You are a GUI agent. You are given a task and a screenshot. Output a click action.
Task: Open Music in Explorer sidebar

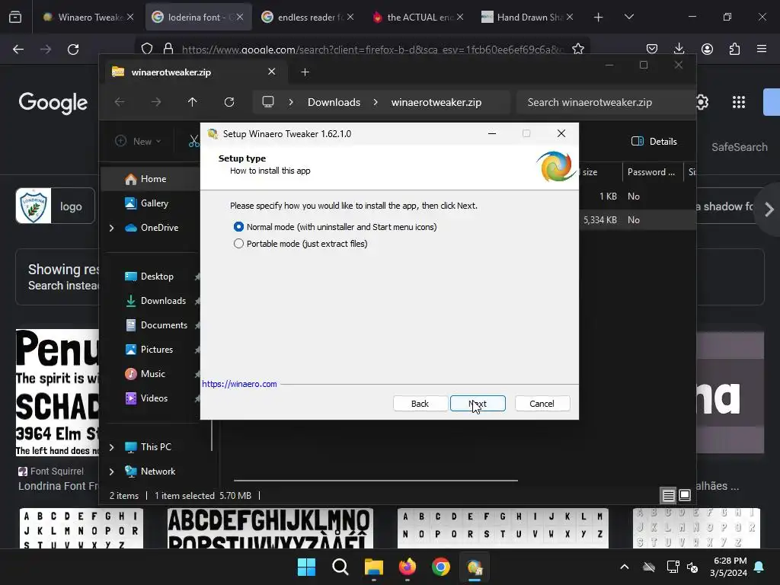pos(152,373)
